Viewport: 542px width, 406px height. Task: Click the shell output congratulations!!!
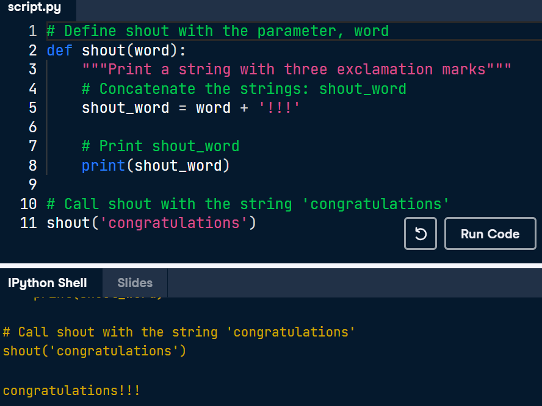(71, 391)
